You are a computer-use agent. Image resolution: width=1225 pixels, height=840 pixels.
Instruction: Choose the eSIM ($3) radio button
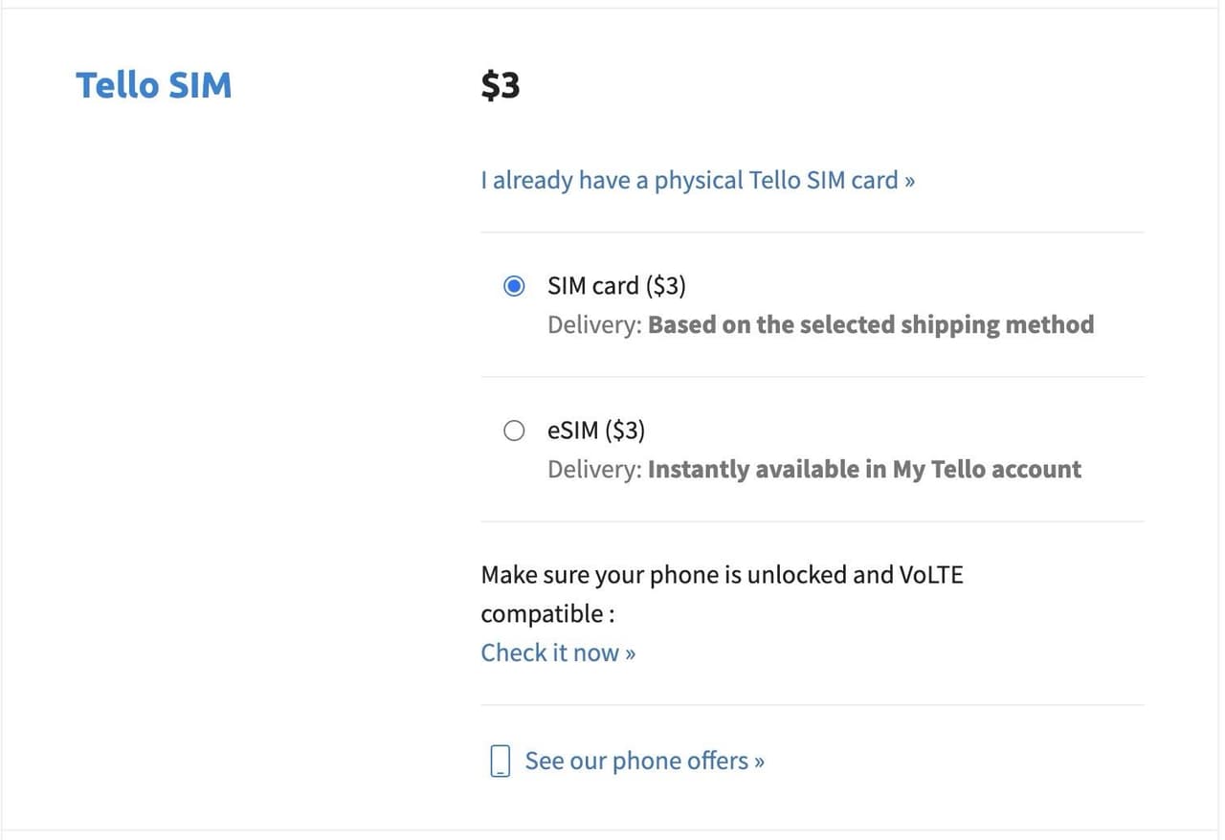pyautogui.click(x=514, y=431)
